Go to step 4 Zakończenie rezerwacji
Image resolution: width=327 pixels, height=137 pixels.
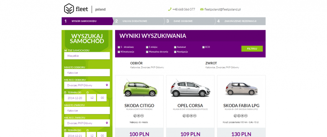[x=240, y=21]
